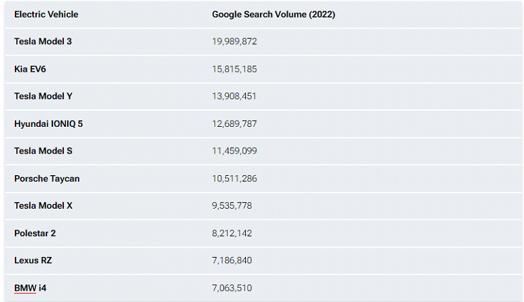Select the Tesla Model S row label

[x=43, y=151]
